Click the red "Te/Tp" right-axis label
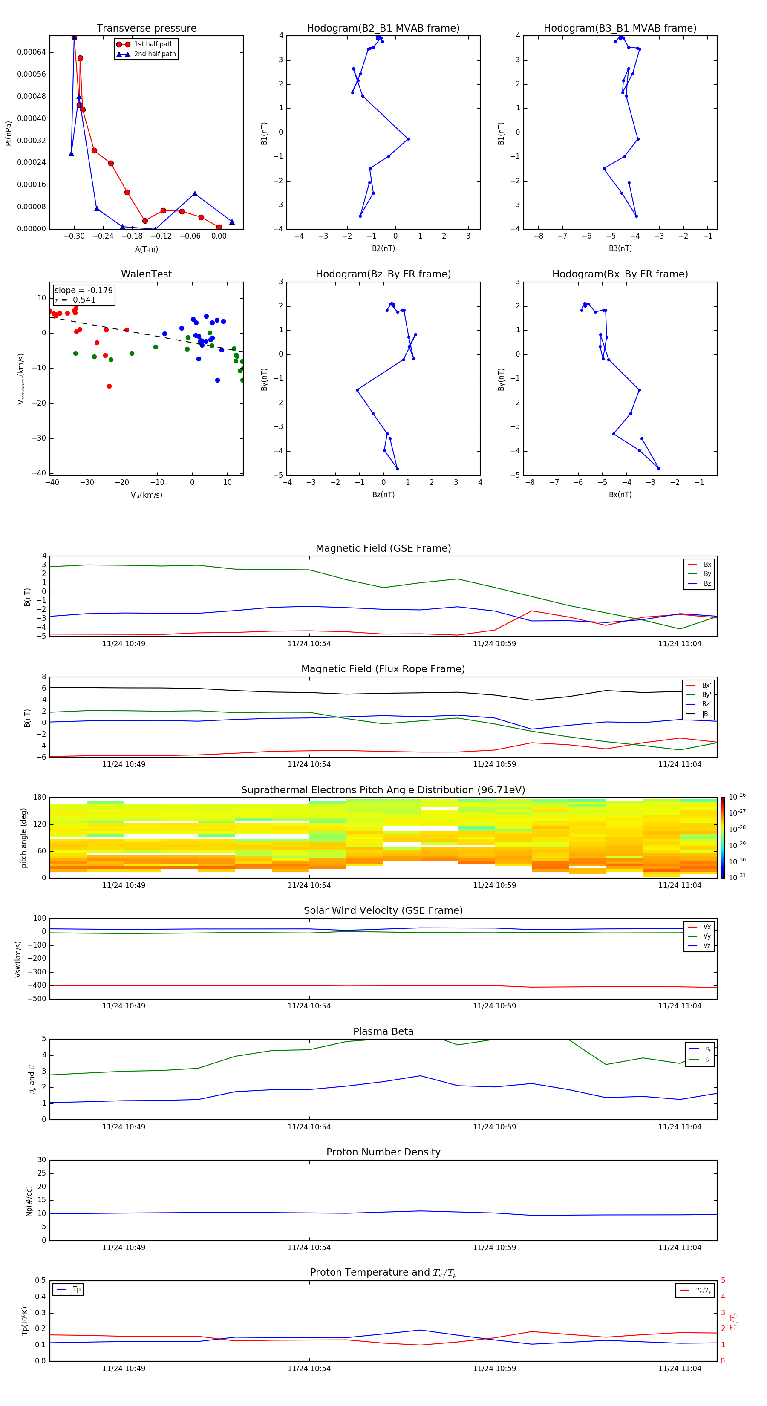Screen dimensions: 767x1406 (733, 1321)
